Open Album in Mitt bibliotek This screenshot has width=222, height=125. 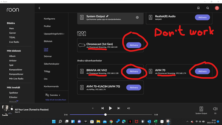(12, 56)
